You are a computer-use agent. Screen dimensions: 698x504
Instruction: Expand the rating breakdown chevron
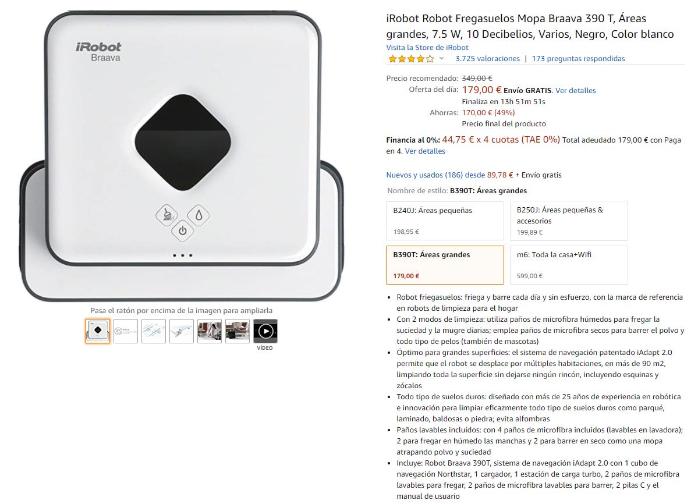click(442, 59)
